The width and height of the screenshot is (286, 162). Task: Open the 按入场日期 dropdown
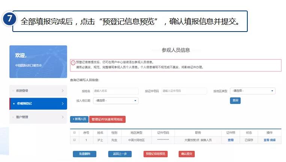(x=116, y=101)
